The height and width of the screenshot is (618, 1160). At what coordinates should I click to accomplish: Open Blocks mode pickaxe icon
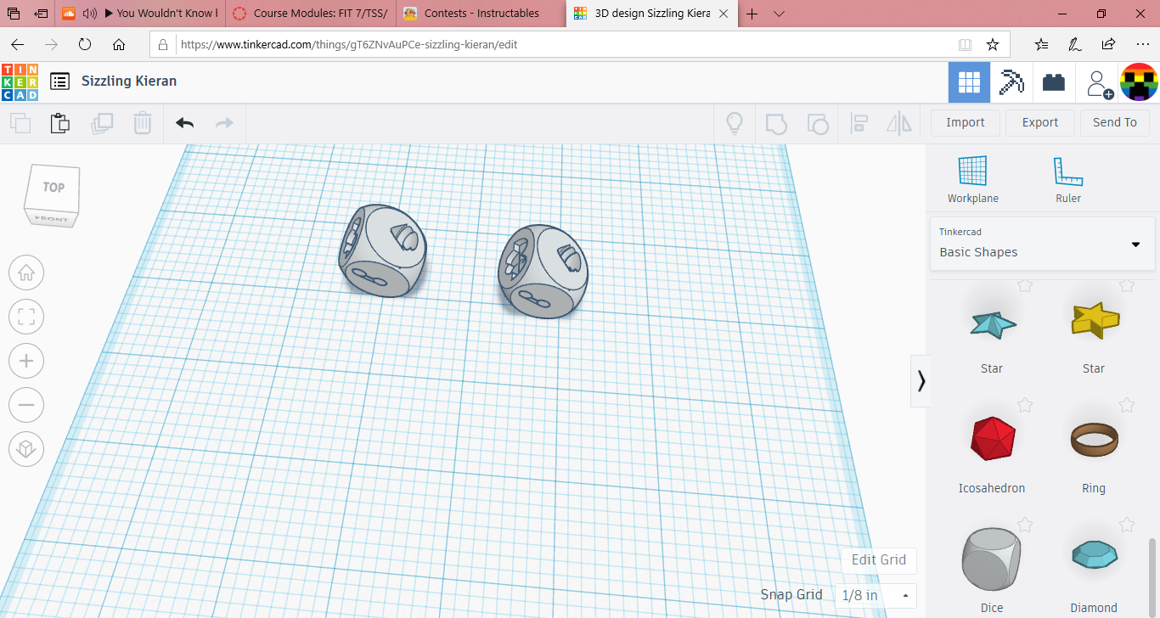(1011, 82)
